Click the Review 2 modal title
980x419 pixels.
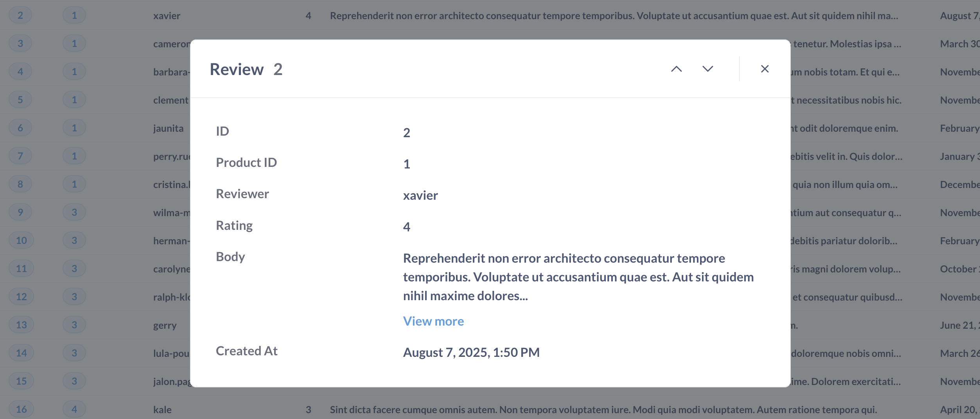pos(246,70)
